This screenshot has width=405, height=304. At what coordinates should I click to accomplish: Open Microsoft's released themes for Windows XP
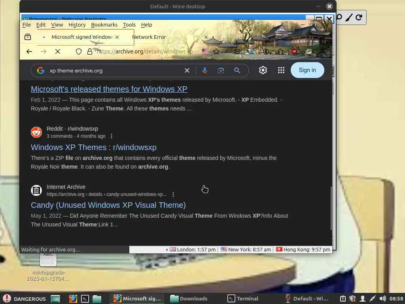(x=109, y=89)
